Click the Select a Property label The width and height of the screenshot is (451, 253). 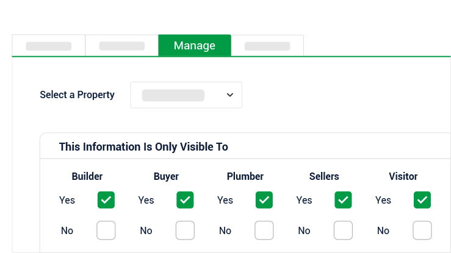point(77,95)
